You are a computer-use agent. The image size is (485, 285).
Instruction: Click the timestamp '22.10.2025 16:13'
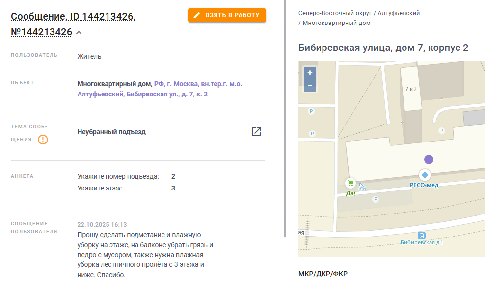click(102, 225)
